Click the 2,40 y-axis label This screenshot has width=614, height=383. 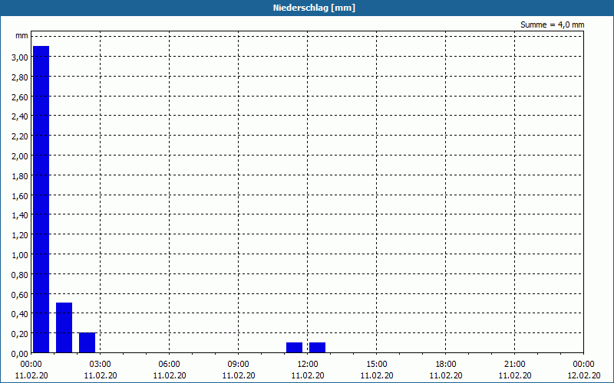tap(20, 116)
